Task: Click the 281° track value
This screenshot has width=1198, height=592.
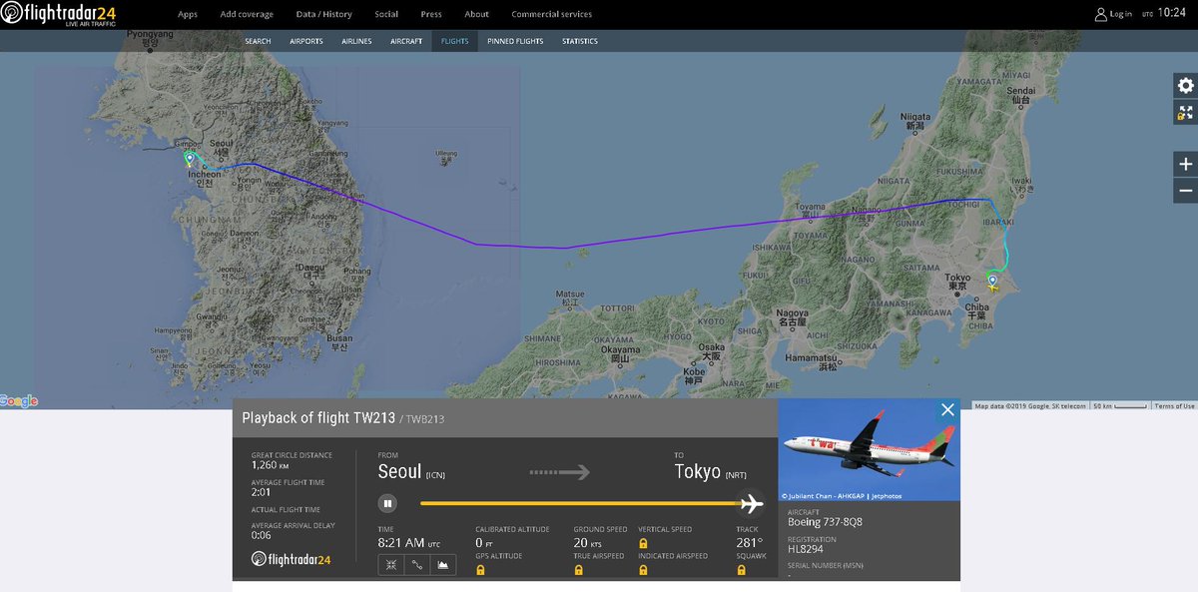Action: tap(749, 543)
